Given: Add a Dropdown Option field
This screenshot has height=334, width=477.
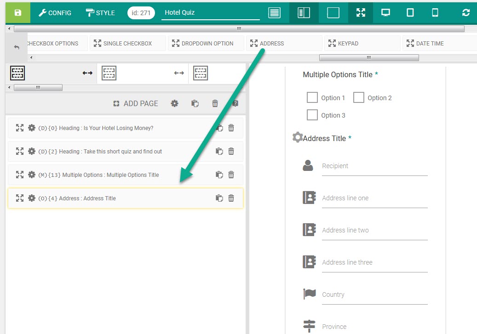Looking at the screenshot, I should (x=206, y=44).
